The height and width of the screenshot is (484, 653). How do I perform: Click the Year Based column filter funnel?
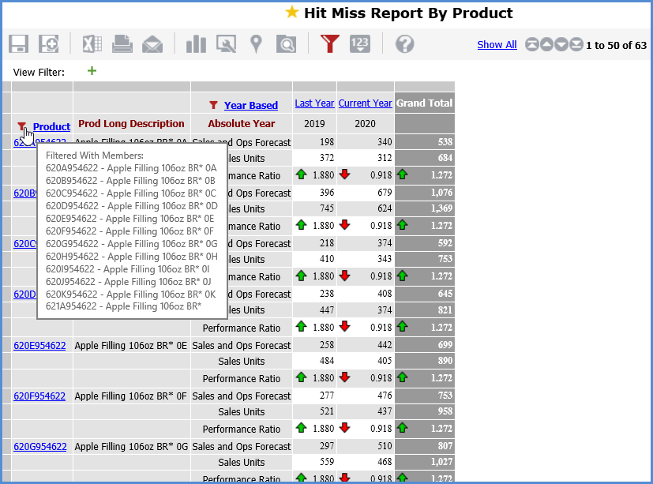click(x=213, y=105)
